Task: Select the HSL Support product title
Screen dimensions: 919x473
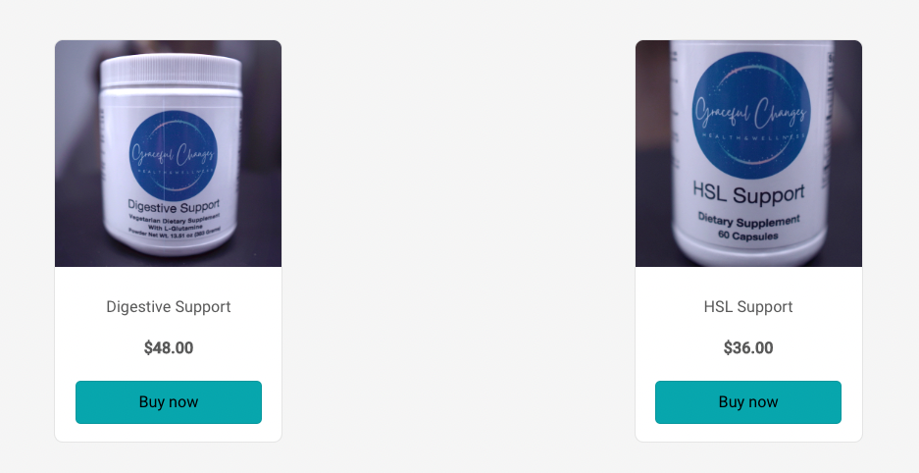Action: click(748, 306)
